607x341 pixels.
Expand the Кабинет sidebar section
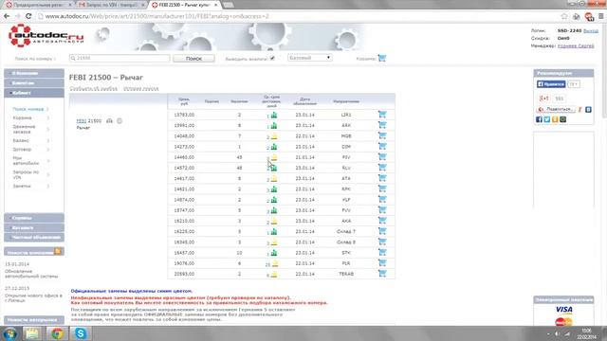click(x=34, y=93)
